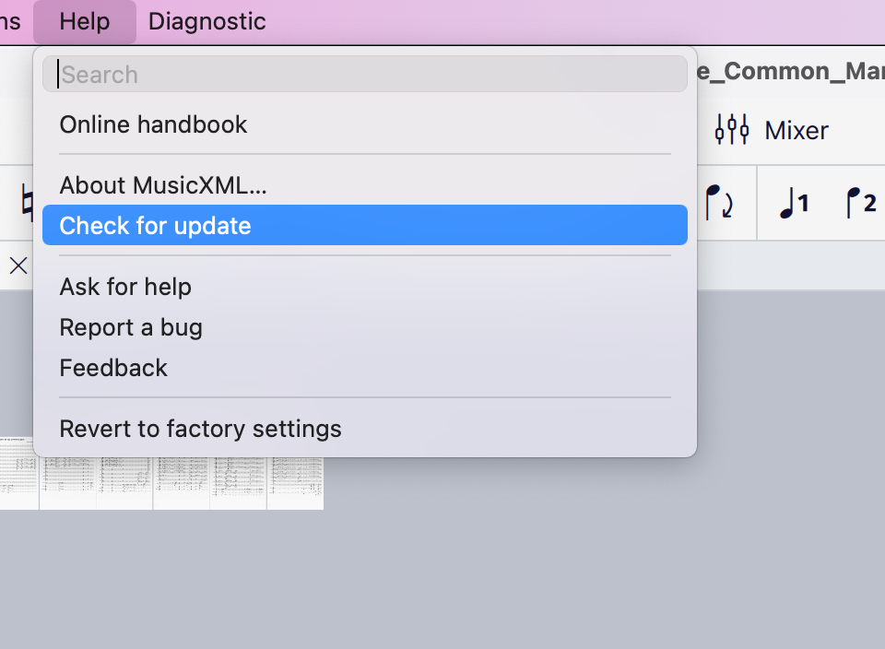Click Feedback in the Help menu
This screenshot has width=885, height=649.
click(x=112, y=368)
